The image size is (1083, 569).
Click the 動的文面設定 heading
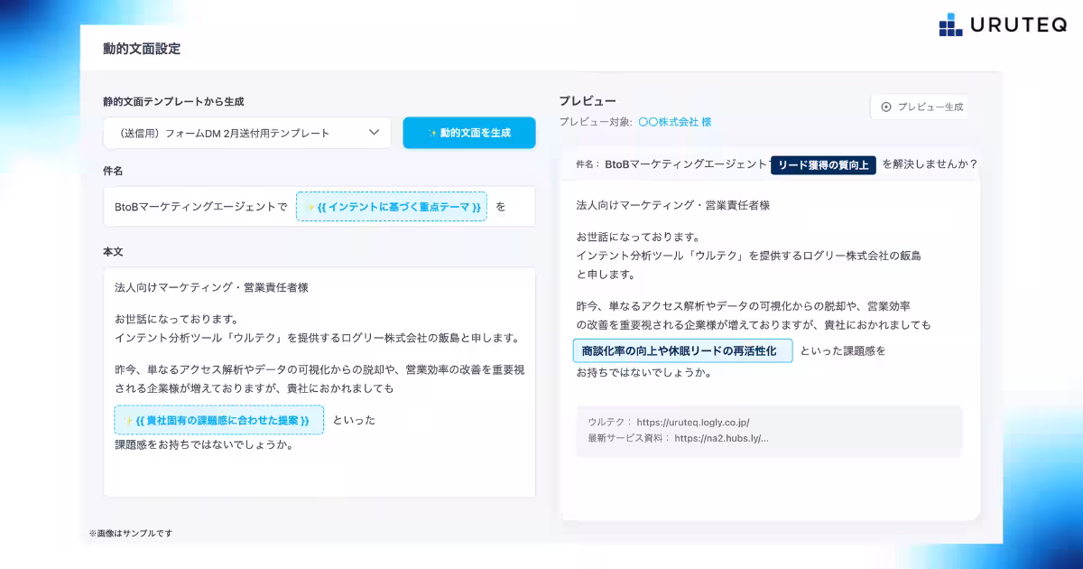(x=142, y=49)
